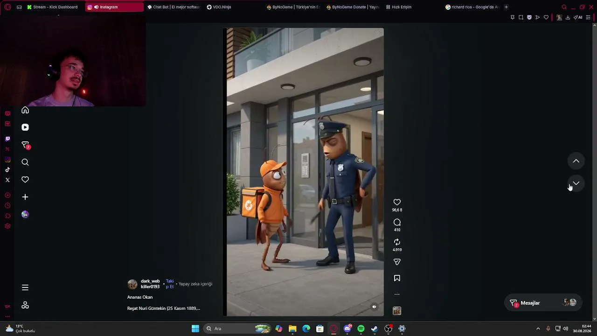Image resolution: width=597 pixels, height=336 pixels.
Task: Open Discord from the taskbar
Action: click(x=347, y=329)
